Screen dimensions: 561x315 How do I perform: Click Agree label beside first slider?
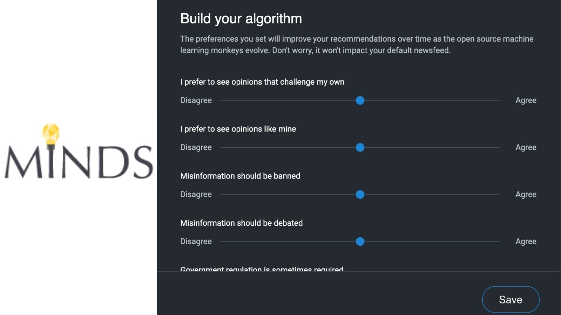pos(526,100)
